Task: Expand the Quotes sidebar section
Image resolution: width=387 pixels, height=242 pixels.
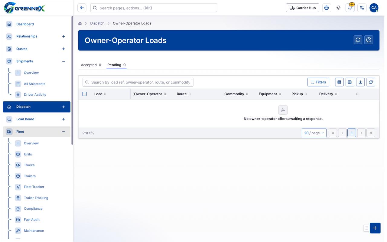Action: pos(63,49)
